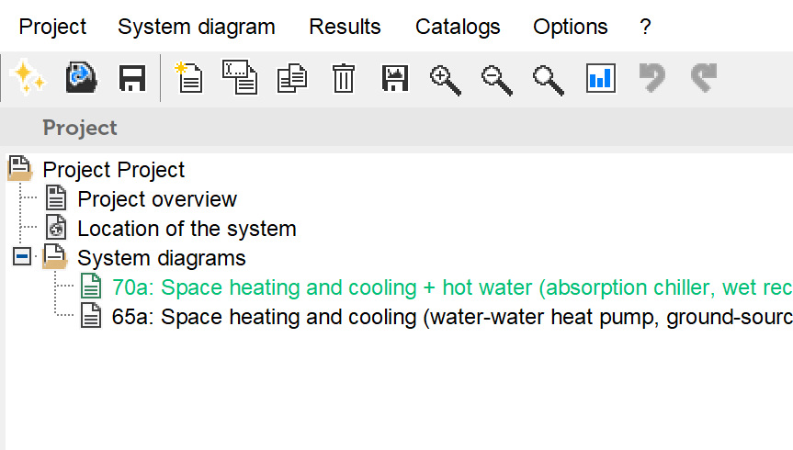Image resolution: width=793 pixels, height=450 pixels.
Task: Delete diagram with the trash icon
Action: pos(344,79)
